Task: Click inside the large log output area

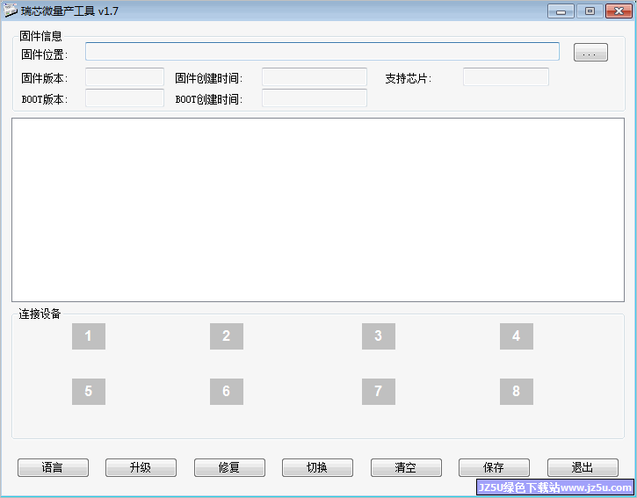Action: pos(318,210)
